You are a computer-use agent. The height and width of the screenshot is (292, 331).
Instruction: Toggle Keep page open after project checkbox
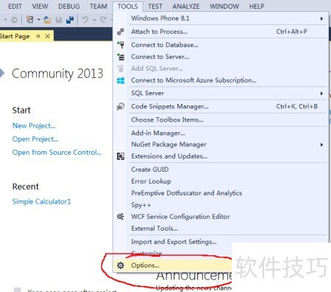(x=17, y=290)
